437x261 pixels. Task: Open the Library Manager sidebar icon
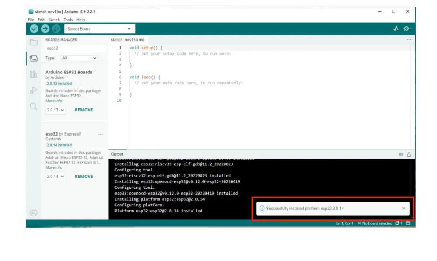[x=34, y=74]
